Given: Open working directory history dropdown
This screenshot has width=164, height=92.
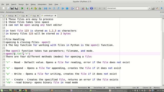Looking at the screenshot, I should click(x=149, y=8).
